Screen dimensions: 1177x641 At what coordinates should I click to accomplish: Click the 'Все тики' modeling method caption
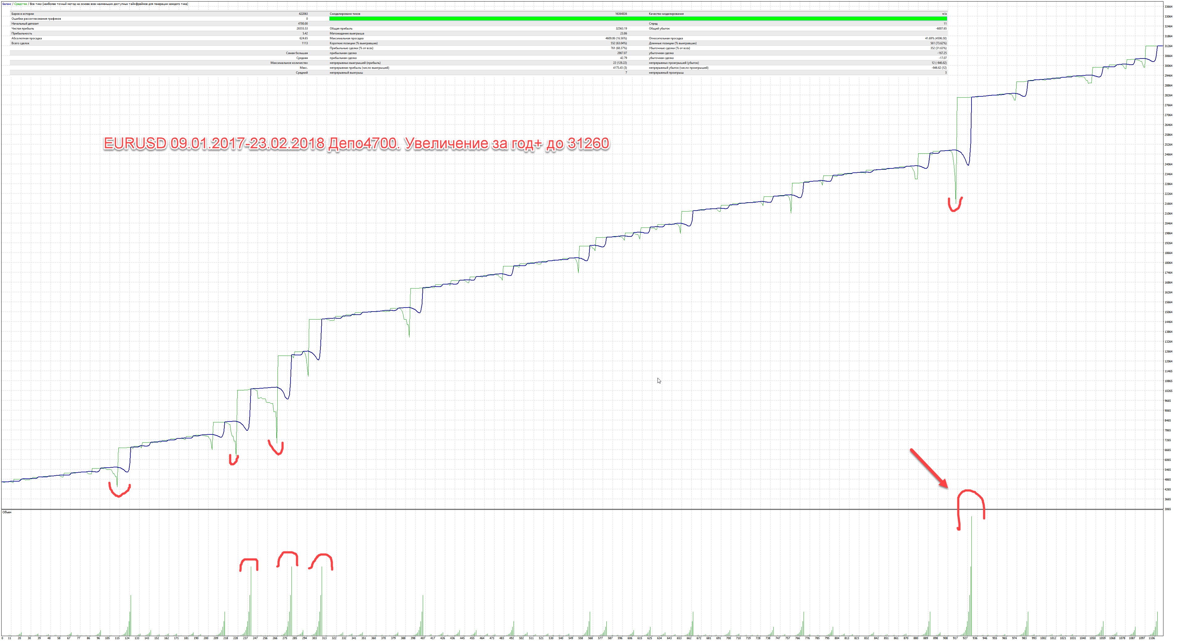[x=109, y=4]
